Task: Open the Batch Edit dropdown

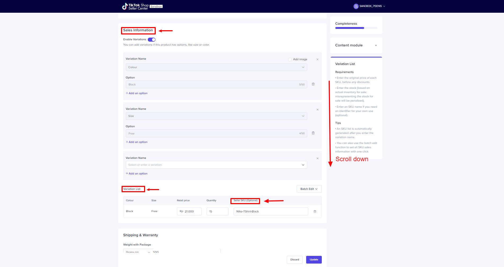Action: tap(309, 189)
